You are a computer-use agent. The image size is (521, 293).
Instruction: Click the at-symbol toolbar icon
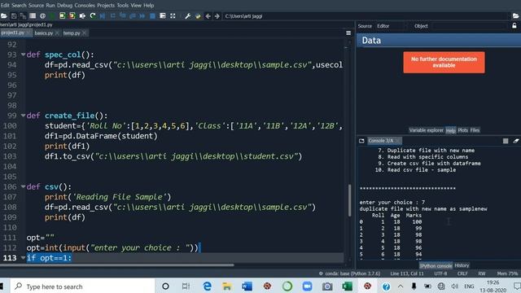coord(42,16)
